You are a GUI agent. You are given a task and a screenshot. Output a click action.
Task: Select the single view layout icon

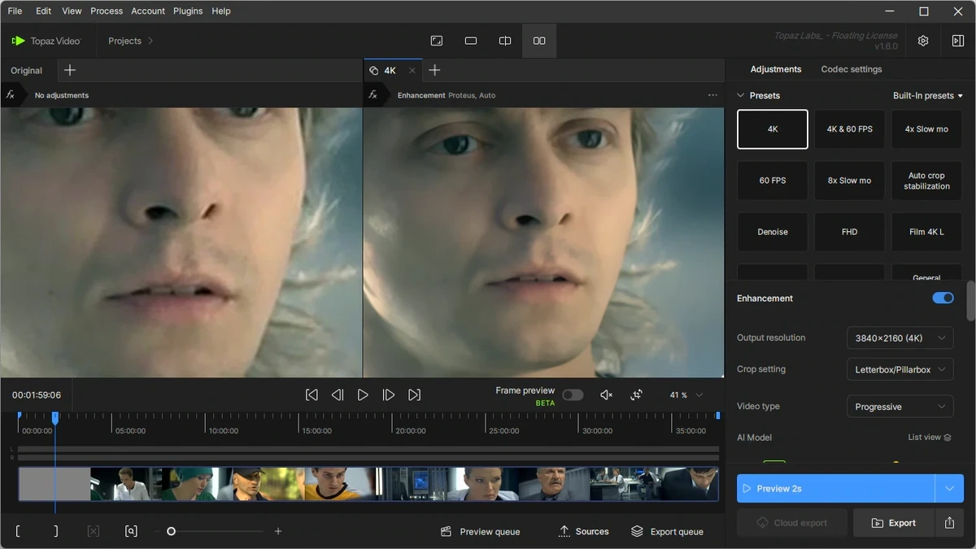(471, 41)
